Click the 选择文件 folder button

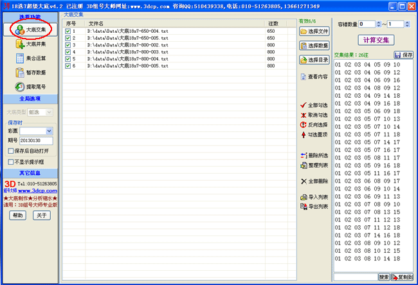click(x=313, y=31)
